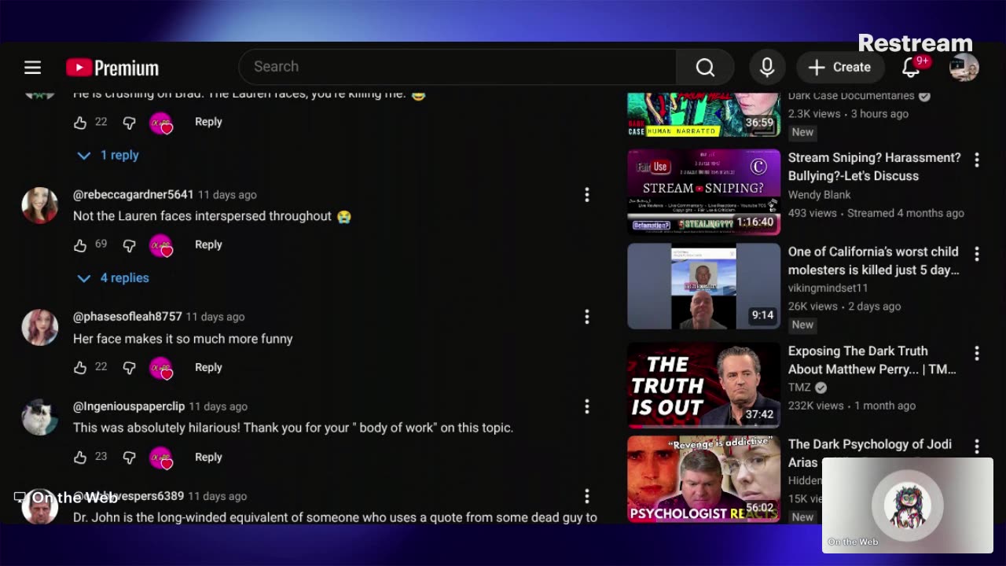Click the 'TMZ' channel name
1006x566 pixels.
pos(799,388)
